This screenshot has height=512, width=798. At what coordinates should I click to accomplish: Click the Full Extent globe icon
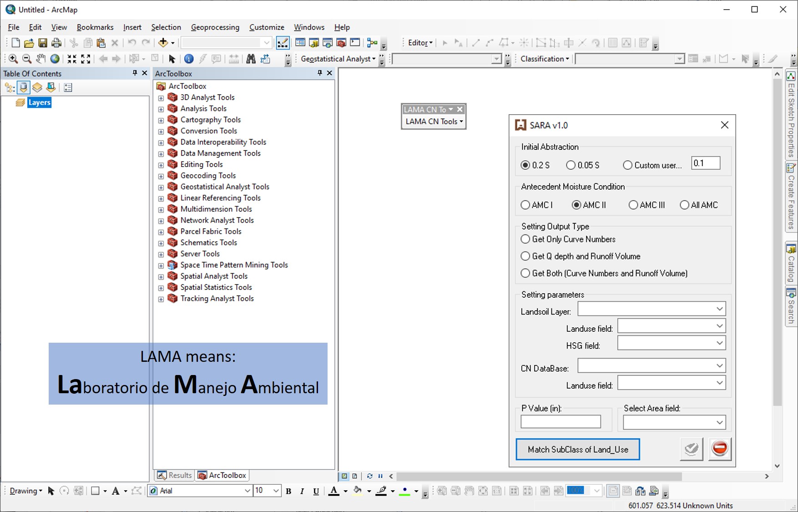click(55, 59)
